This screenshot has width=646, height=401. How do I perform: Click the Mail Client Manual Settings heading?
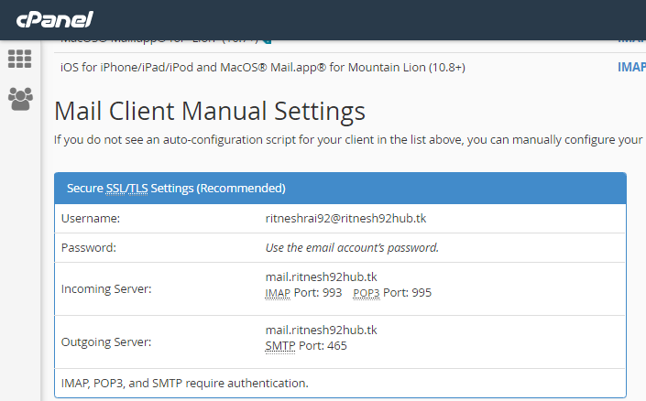[210, 112]
